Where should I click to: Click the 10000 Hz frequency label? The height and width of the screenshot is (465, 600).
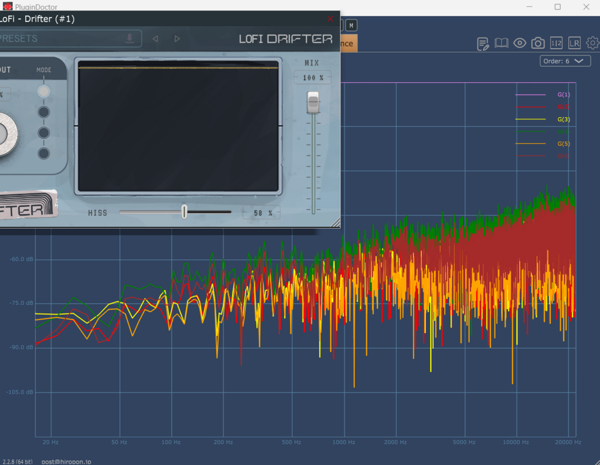coord(516,442)
